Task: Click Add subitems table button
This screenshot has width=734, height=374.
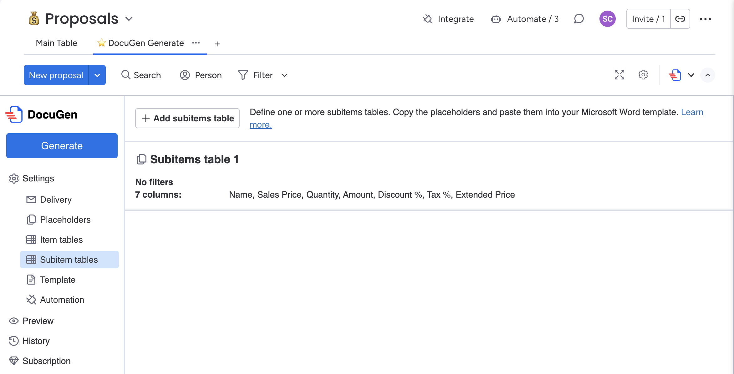Action: [187, 118]
